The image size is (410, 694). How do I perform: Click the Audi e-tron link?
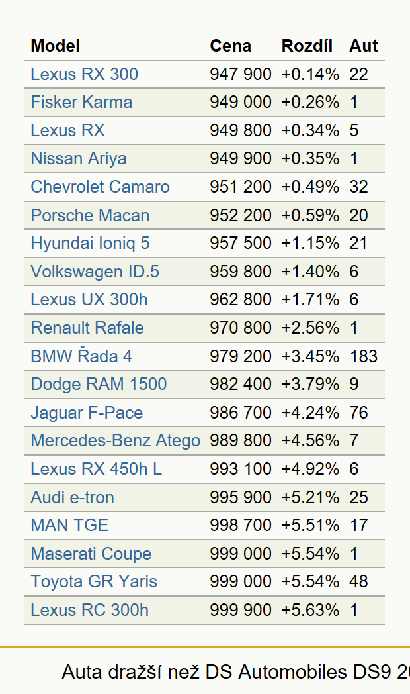(73, 497)
